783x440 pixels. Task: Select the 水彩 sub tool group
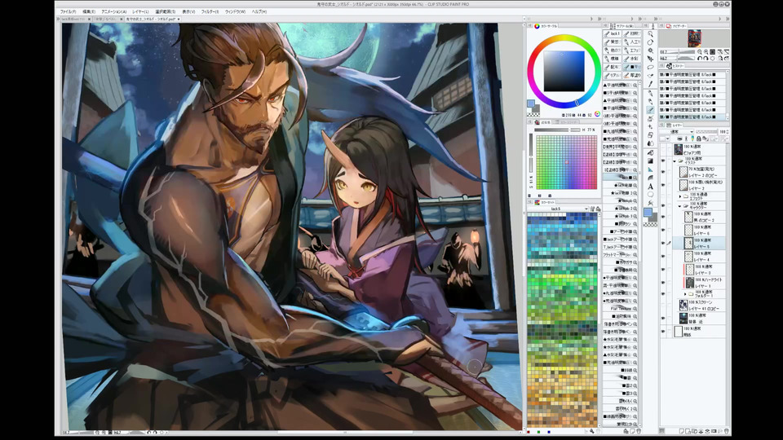point(631,59)
